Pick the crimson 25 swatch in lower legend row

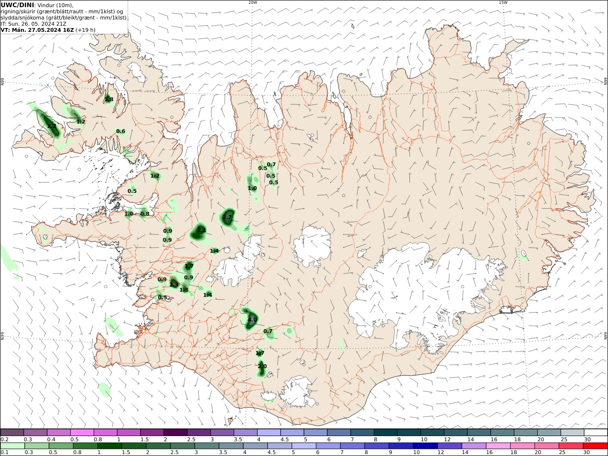point(571,446)
